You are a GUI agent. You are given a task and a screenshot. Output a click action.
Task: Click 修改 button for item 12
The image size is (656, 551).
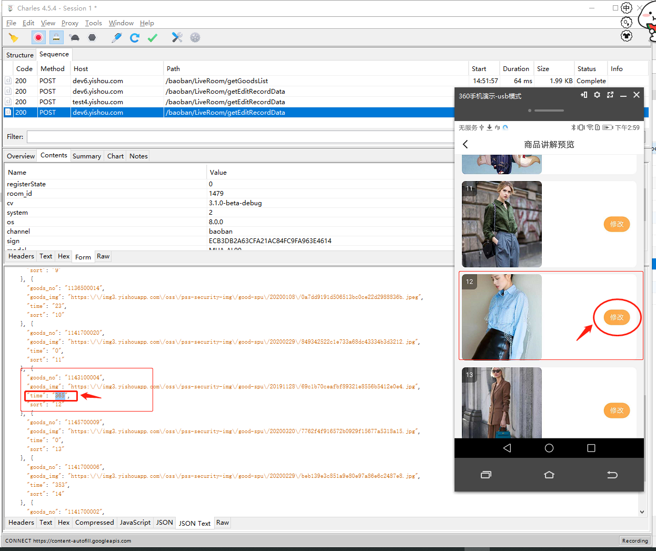point(617,317)
